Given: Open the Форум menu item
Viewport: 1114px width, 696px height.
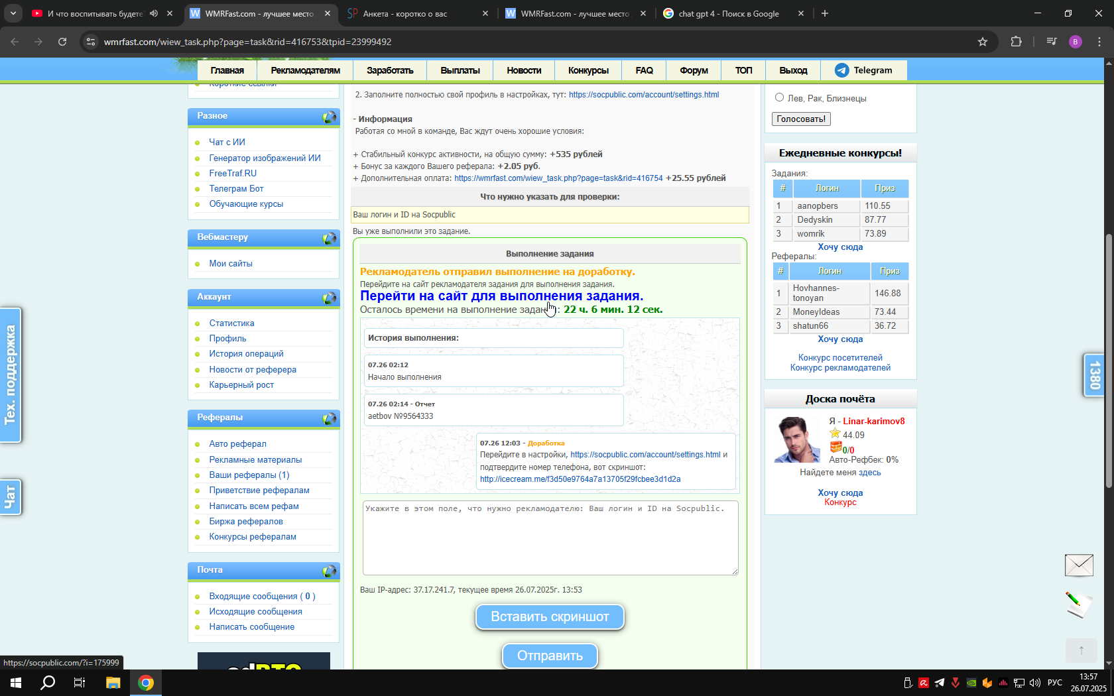Looking at the screenshot, I should click(694, 70).
